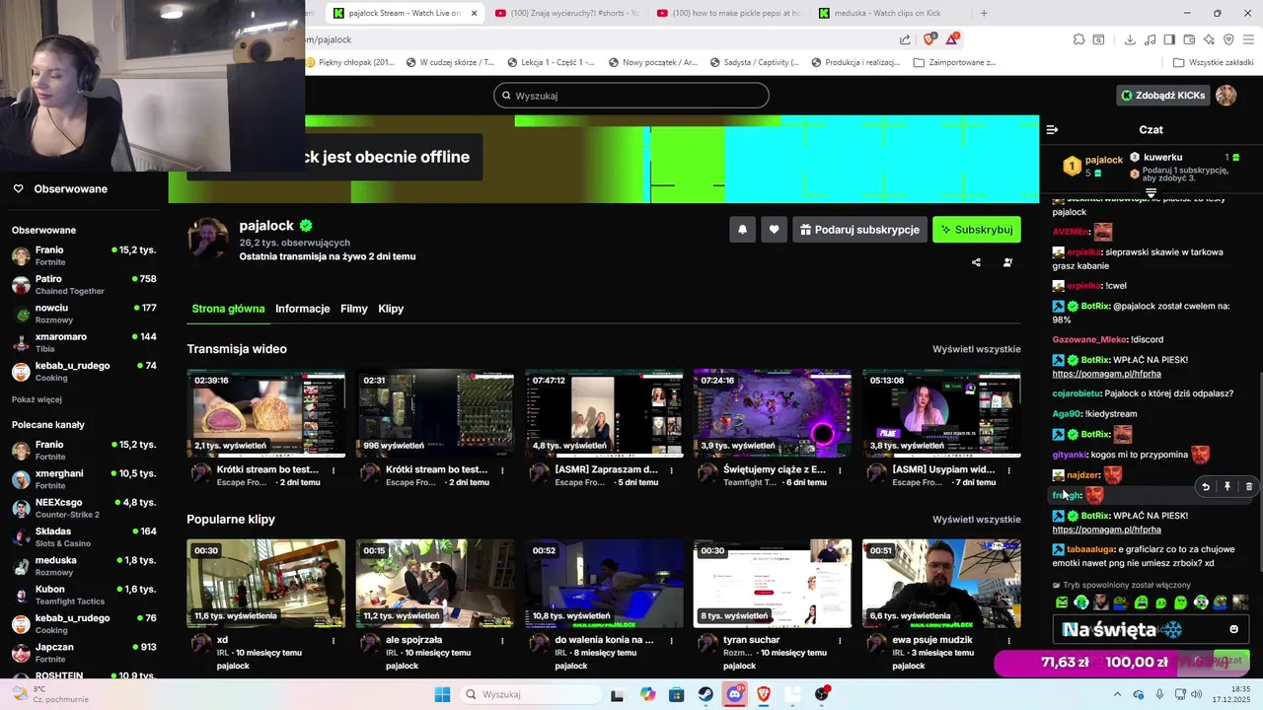Open the Informacje tab
Screen dimensions: 1263x710
click(303, 309)
